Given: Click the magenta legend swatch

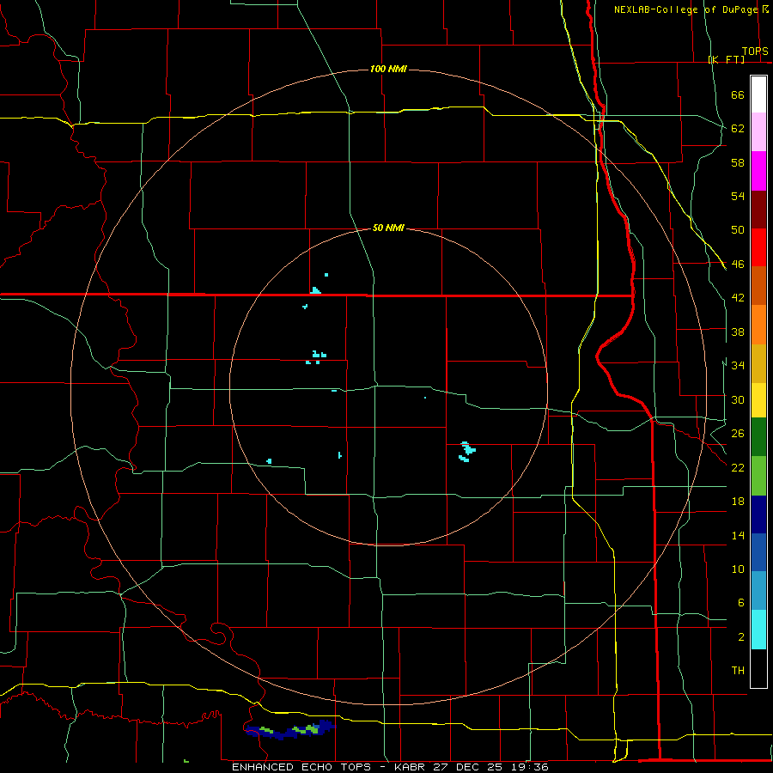Looking at the screenshot, I should [x=758, y=171].
